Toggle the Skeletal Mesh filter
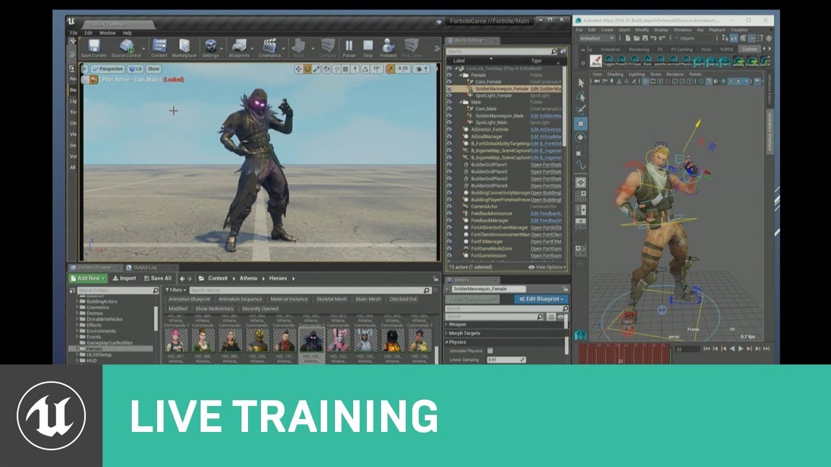The image size is (831, 467). coord(330,299)
